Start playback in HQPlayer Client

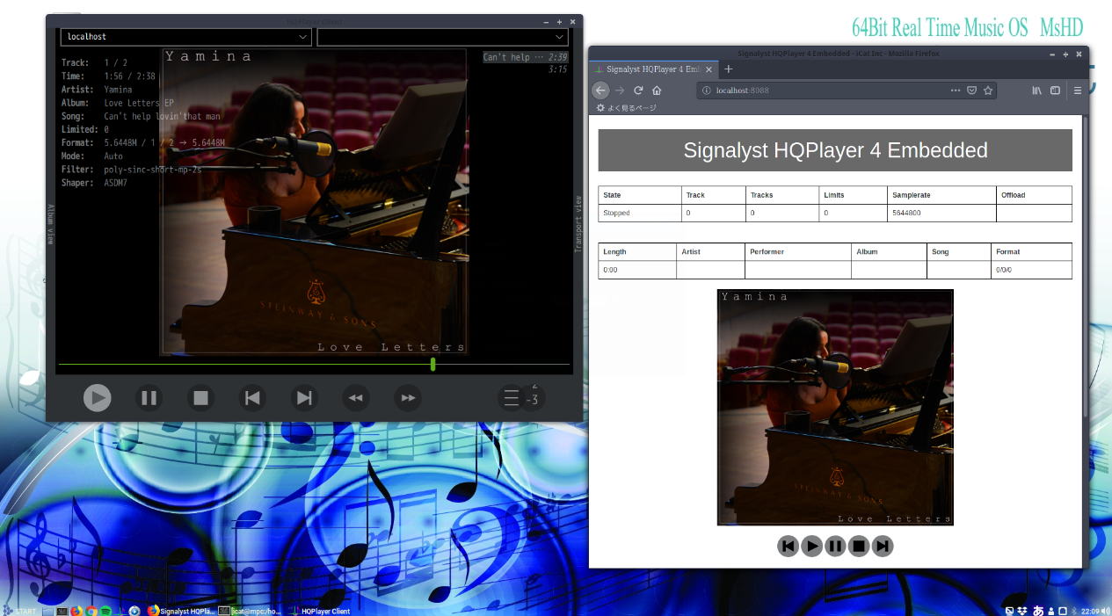click(x=98, y=398)
